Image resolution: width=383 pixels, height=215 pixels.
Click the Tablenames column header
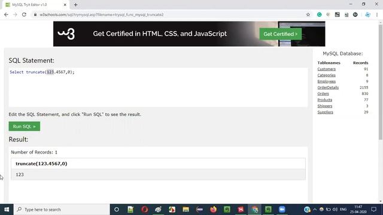329,63
